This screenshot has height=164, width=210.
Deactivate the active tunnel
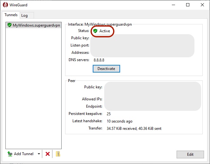(106, 69)
